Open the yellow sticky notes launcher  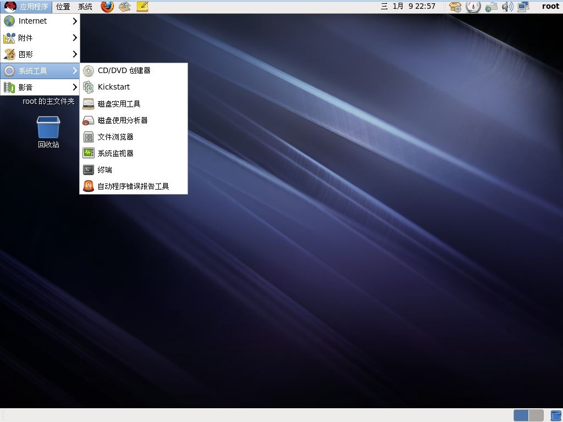point(142,7)
